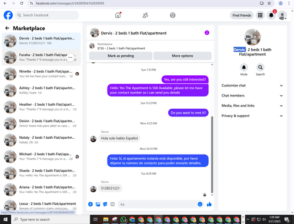
Task: Expand Media, files and links section
Action: [252, 106]
